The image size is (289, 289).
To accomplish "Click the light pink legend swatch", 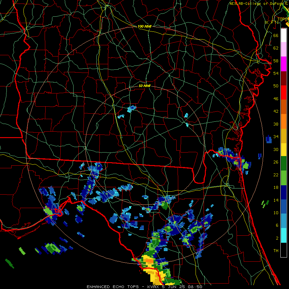I will (x=284, y=49).
